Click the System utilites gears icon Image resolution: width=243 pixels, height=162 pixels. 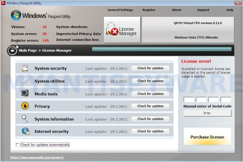(x=25, y=81)
